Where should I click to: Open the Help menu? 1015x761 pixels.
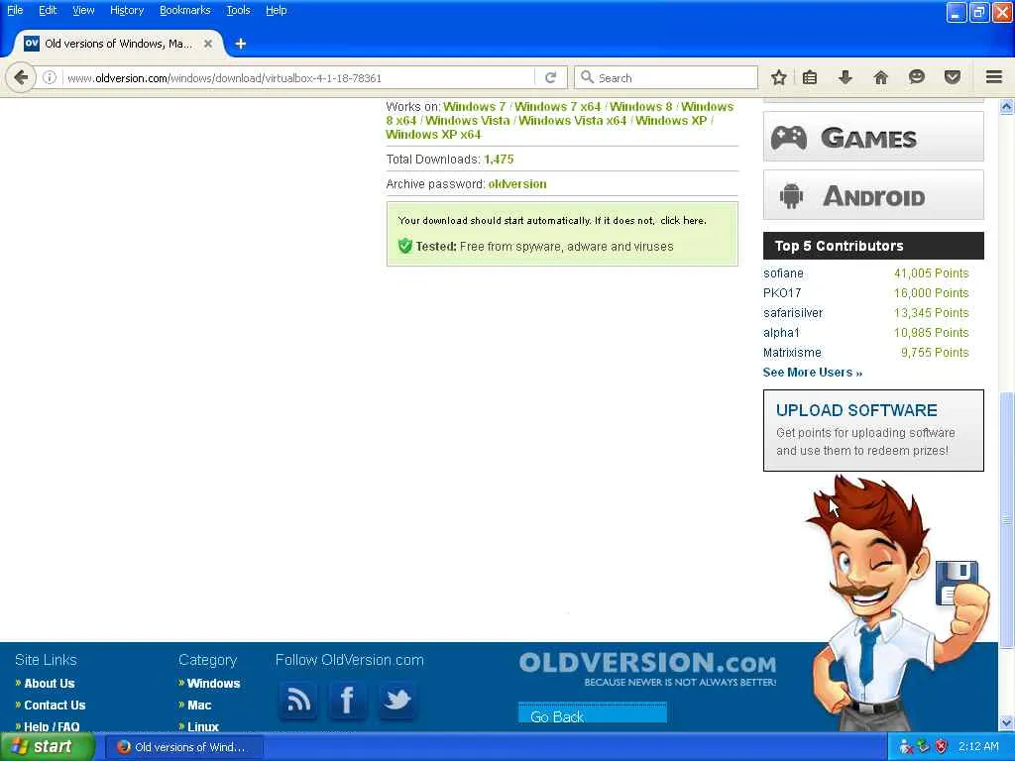[x=276, y=10]
